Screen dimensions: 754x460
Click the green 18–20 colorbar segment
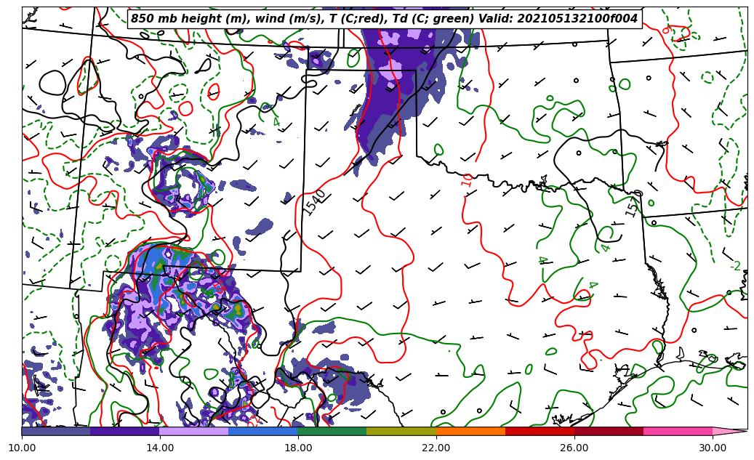tap(332, 431)
